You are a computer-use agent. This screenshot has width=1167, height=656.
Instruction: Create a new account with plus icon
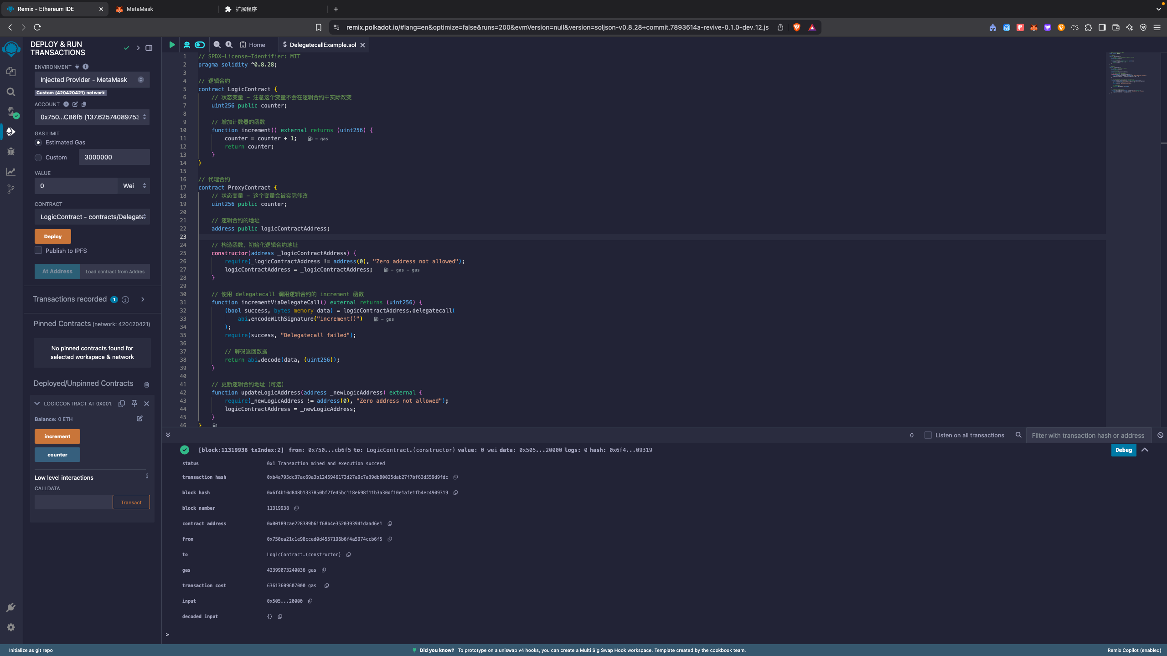pos(66,104)
